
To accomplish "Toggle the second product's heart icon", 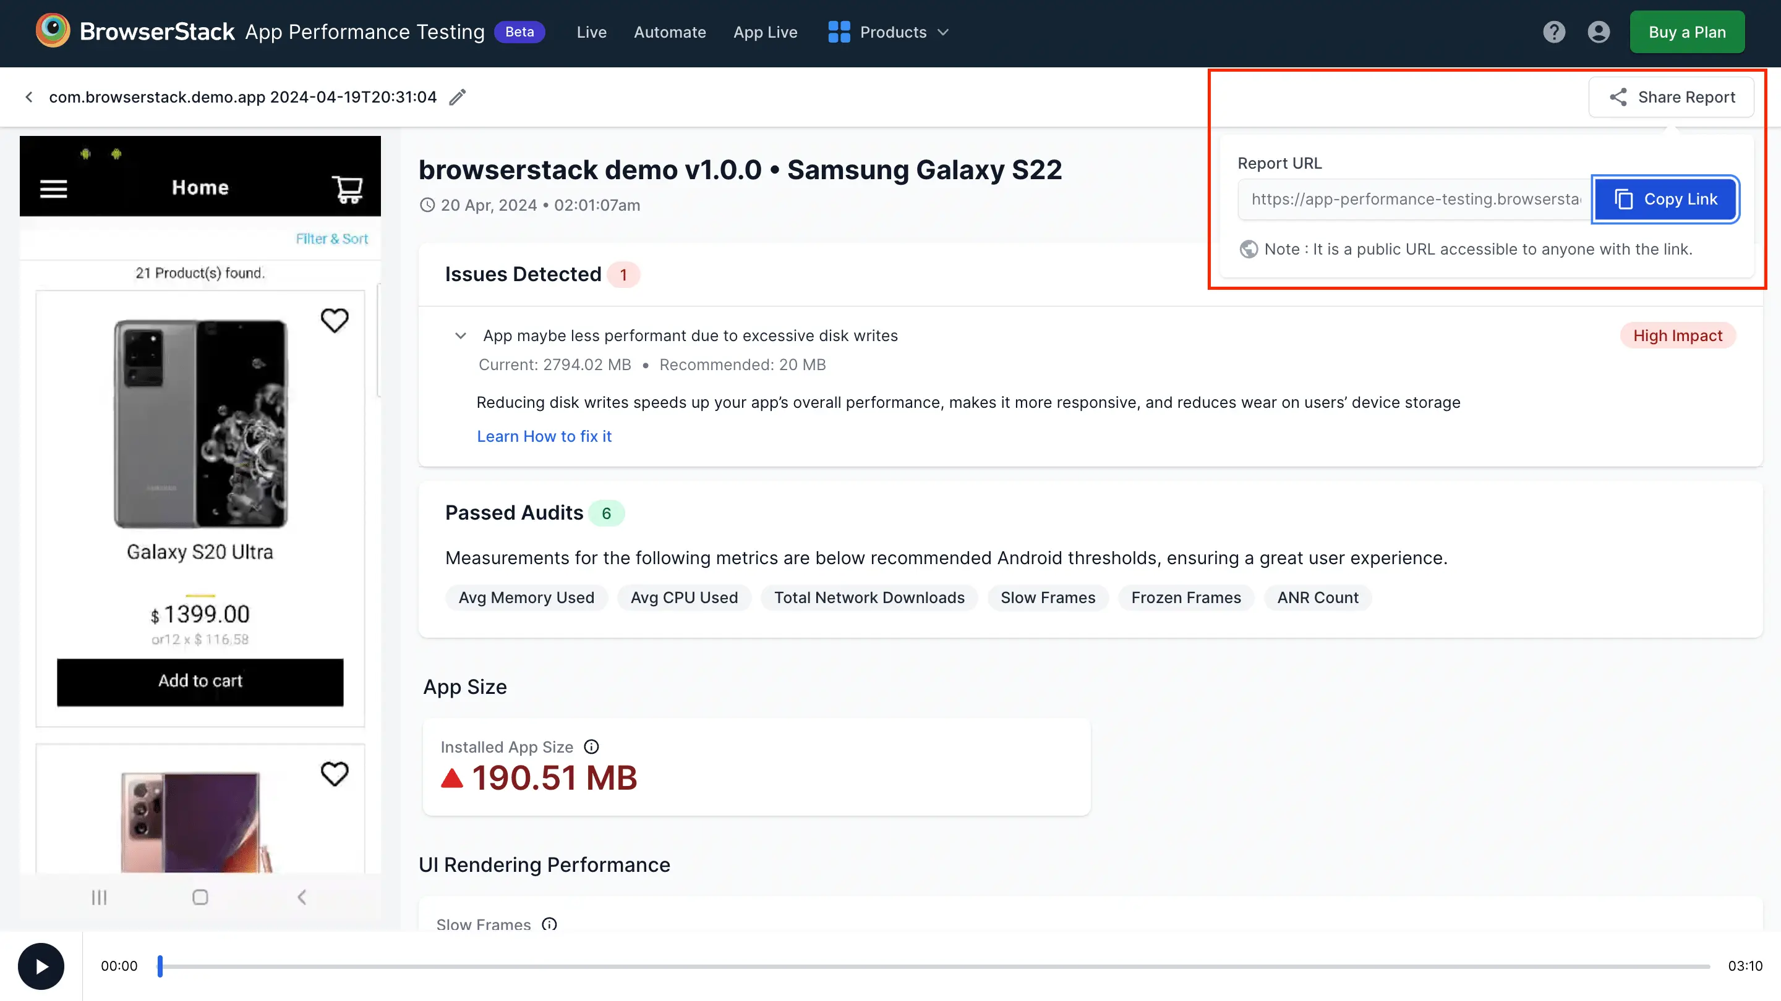I will coord(335,774).
